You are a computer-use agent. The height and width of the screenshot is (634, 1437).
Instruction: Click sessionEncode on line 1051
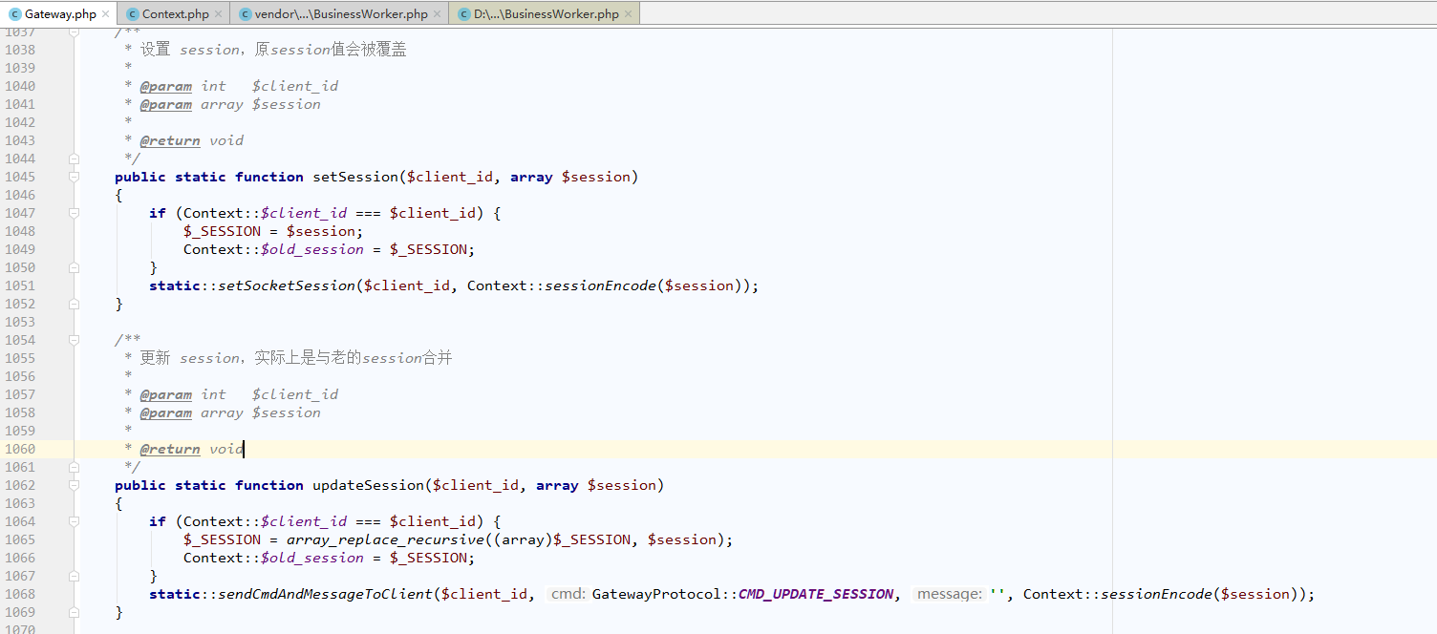click(x=600, y=285)
